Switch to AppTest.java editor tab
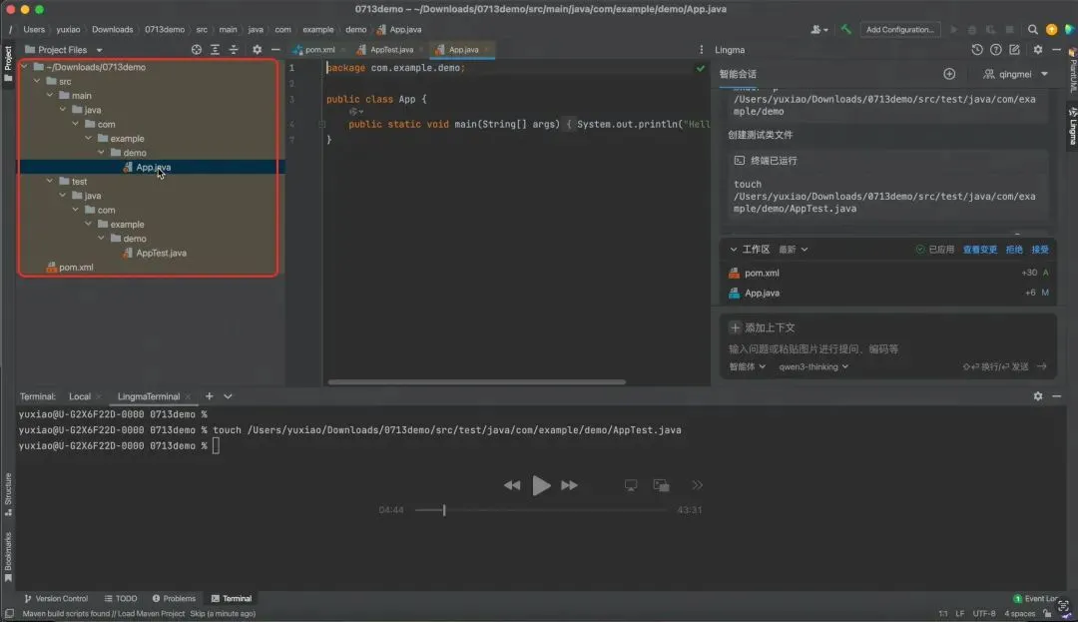This screenshot has height=622, width=1078. click(391, 50)
